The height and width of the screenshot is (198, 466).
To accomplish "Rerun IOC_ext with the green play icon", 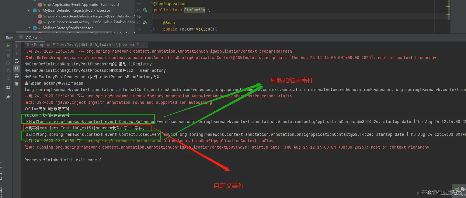I will [x=8, y=46].
